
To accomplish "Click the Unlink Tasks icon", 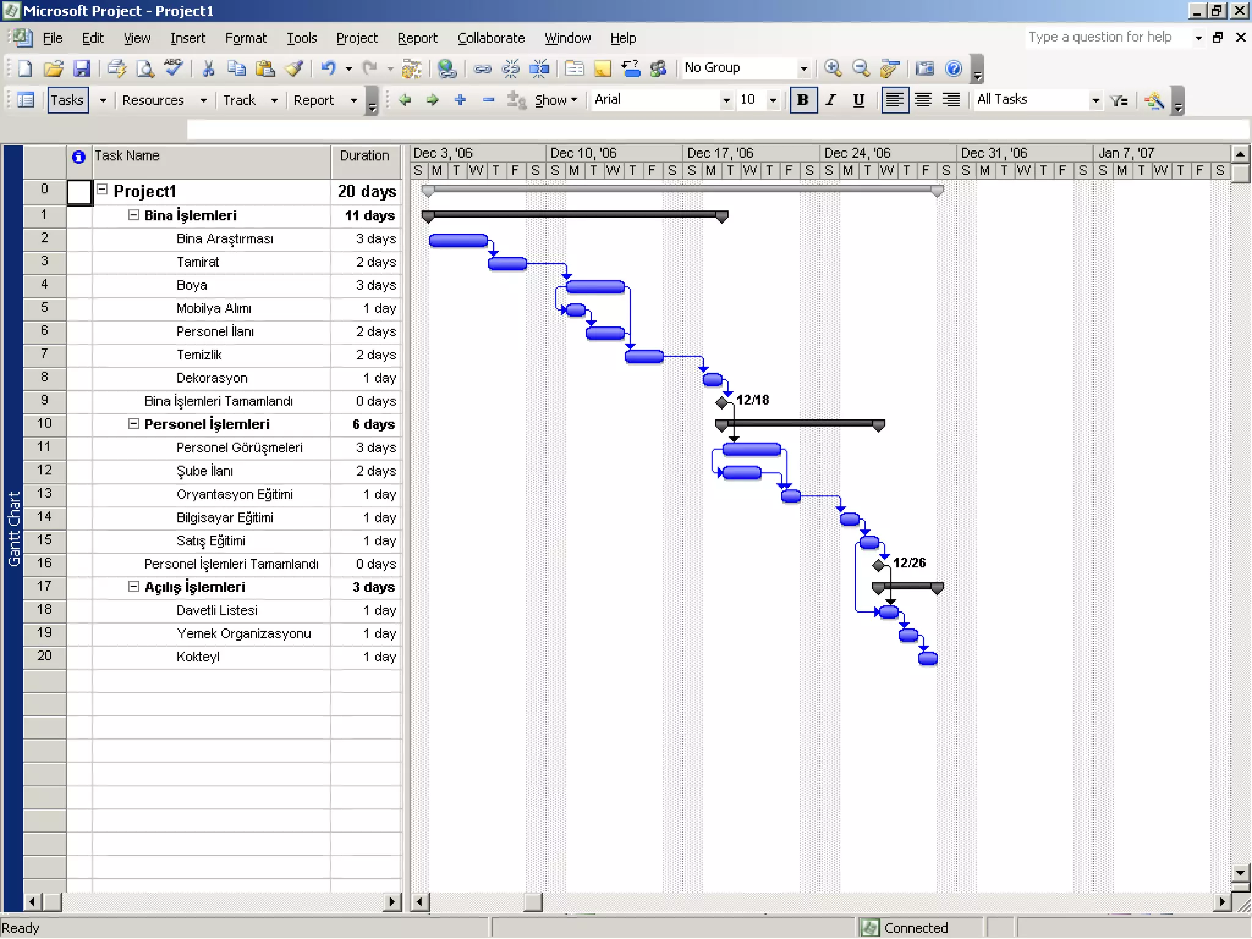I will click(x=510, y=68).
